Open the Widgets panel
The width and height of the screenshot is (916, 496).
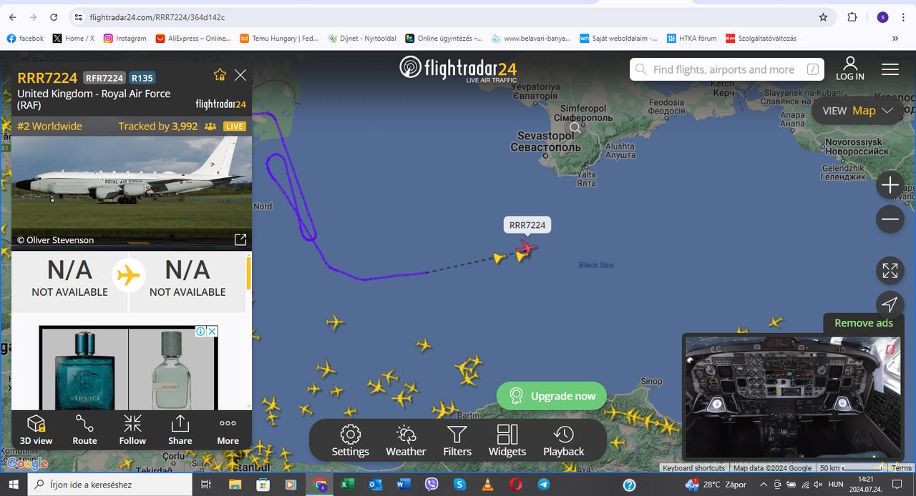coord(507,440)
